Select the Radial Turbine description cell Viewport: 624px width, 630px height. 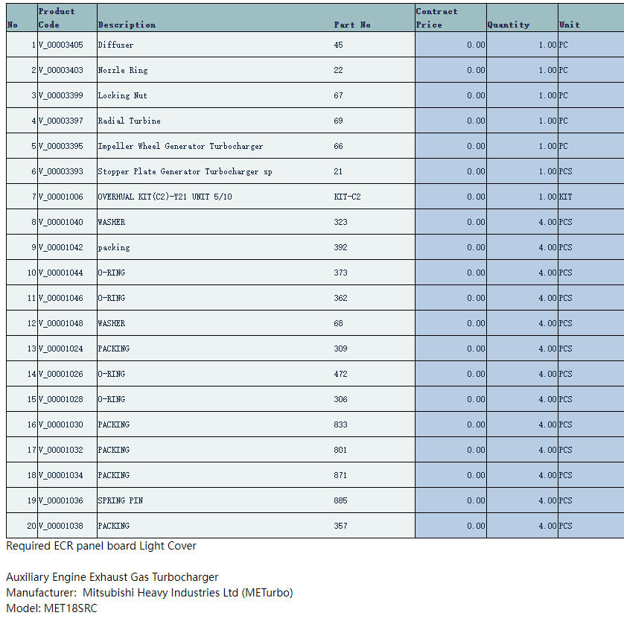coord(129,121)
